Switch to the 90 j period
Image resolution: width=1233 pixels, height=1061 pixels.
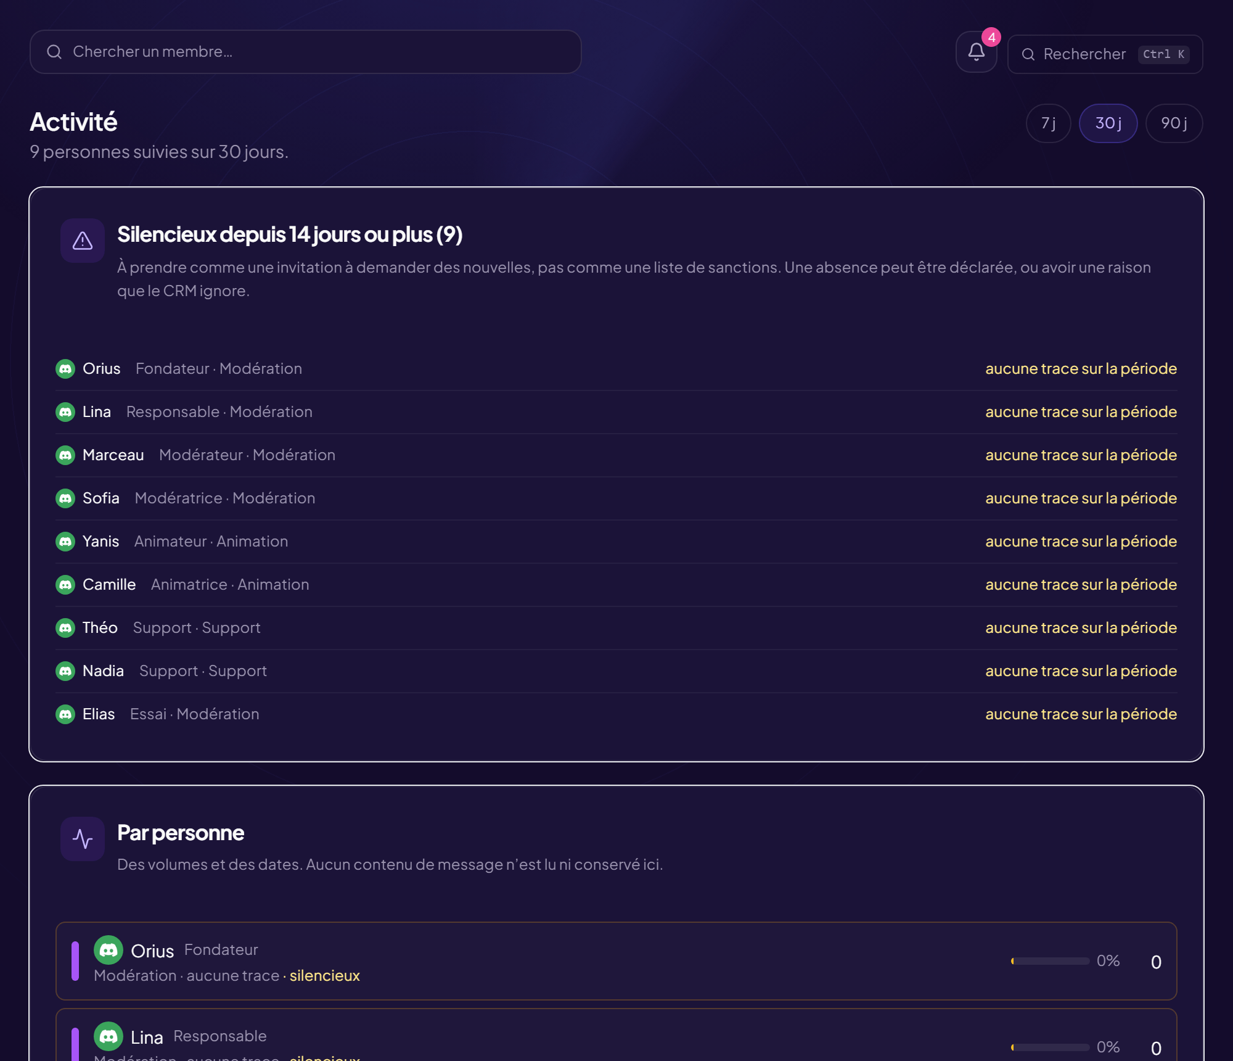tap(1174, 123)
